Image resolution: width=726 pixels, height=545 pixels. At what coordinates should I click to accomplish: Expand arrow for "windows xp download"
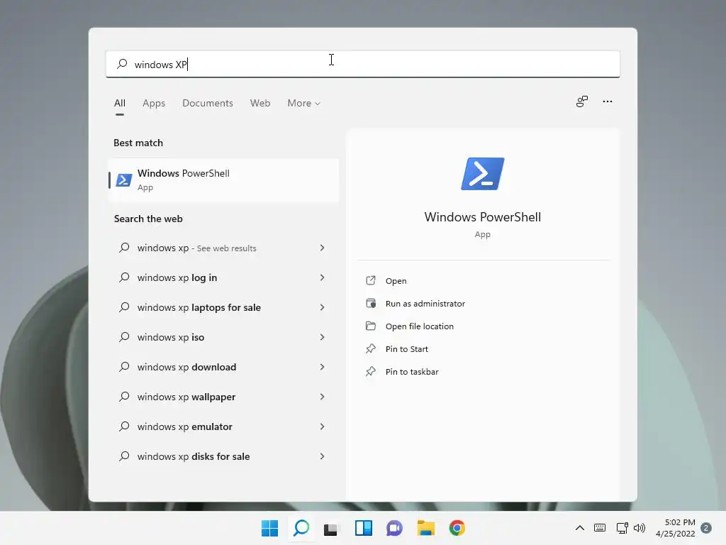pyautogui.click(x=323, y=367)
